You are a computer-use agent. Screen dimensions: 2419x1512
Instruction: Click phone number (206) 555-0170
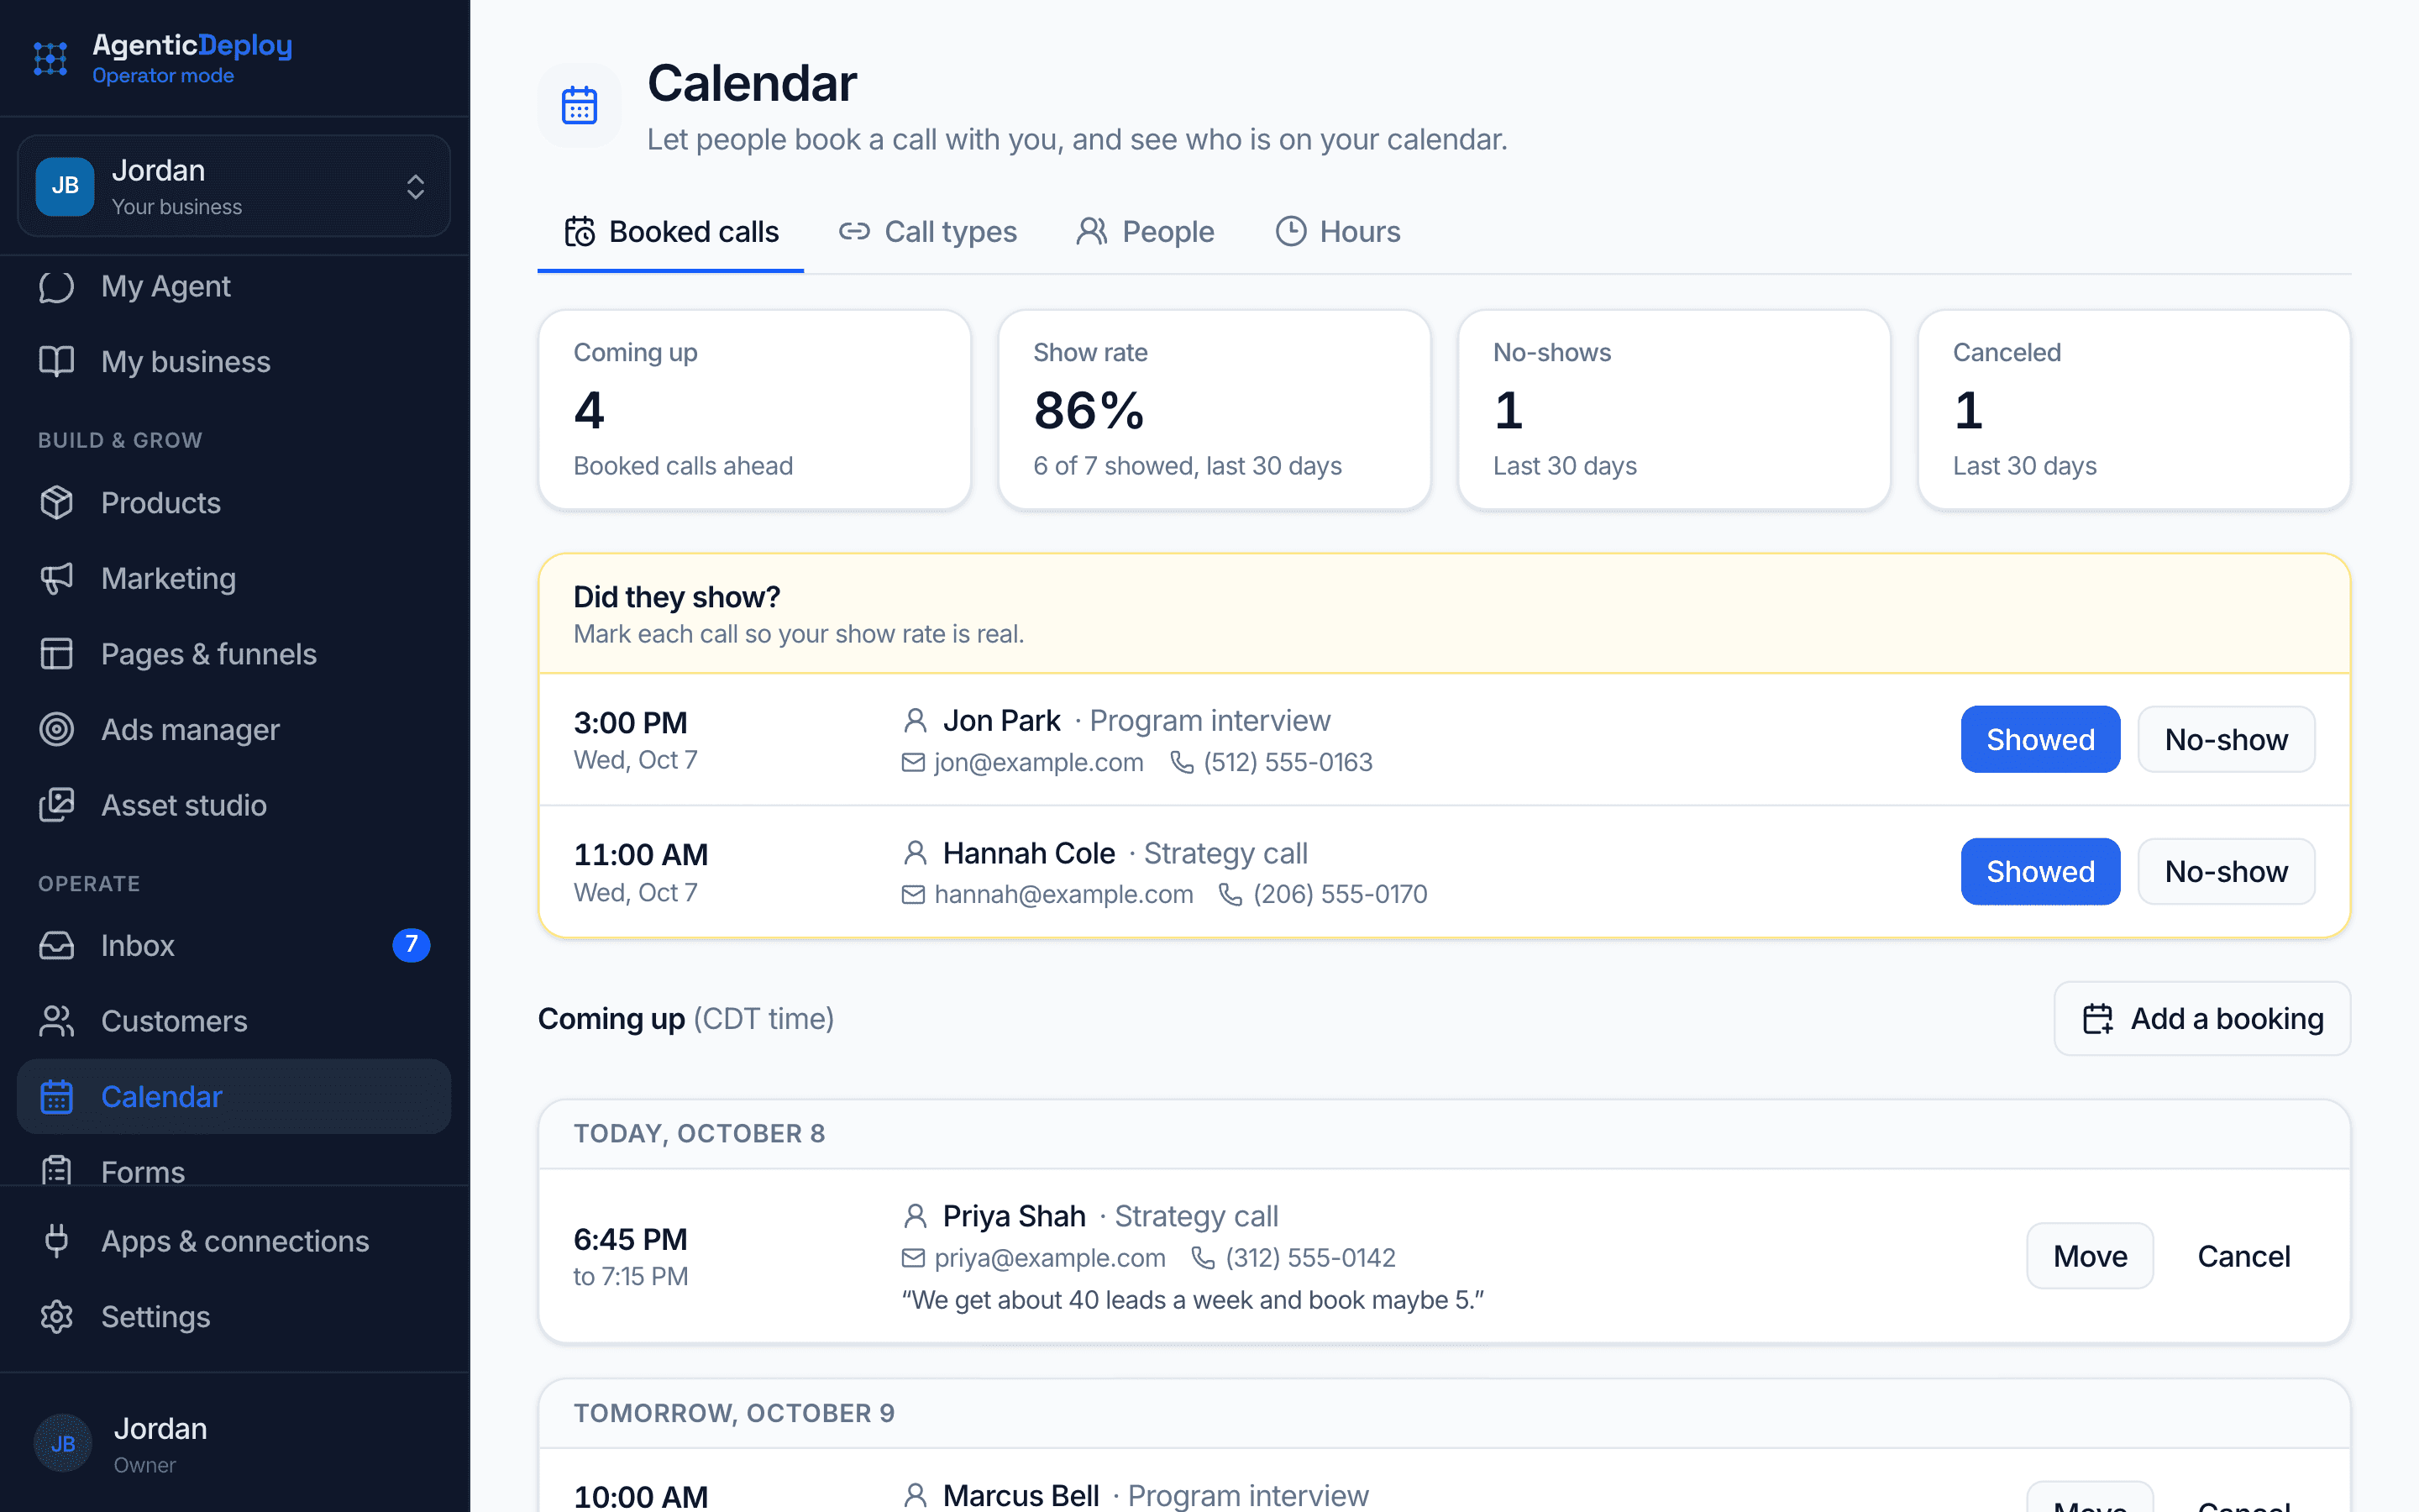click(1341, 895)
